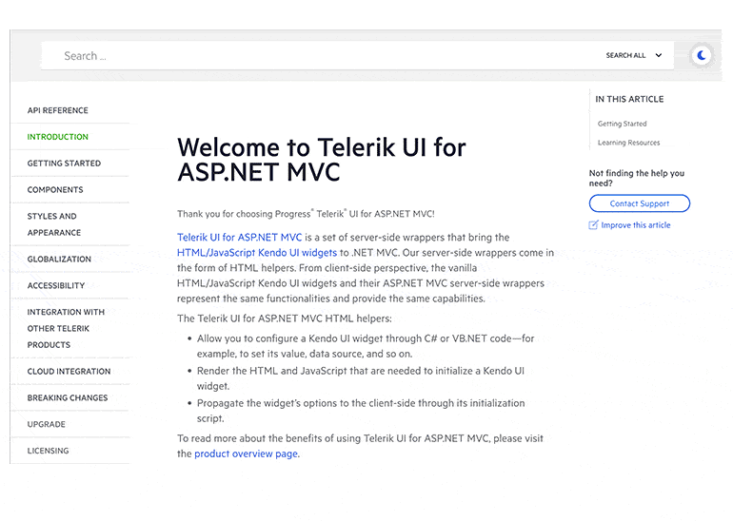Screen dimensions: 733x521
Task: Open the Improve this article link
Action: coord(636,225)
